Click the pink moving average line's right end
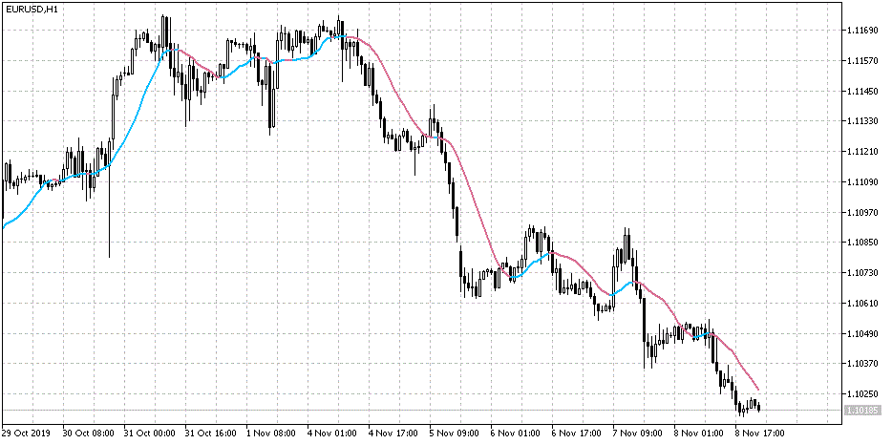Image resolution: width=892 pixels, height=444 pixels. coord(758,391)
